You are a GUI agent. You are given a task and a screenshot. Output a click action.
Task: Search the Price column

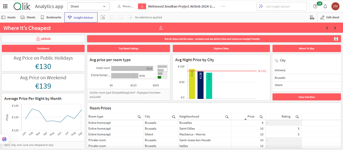pyautogui.click(x=261, y=117)
